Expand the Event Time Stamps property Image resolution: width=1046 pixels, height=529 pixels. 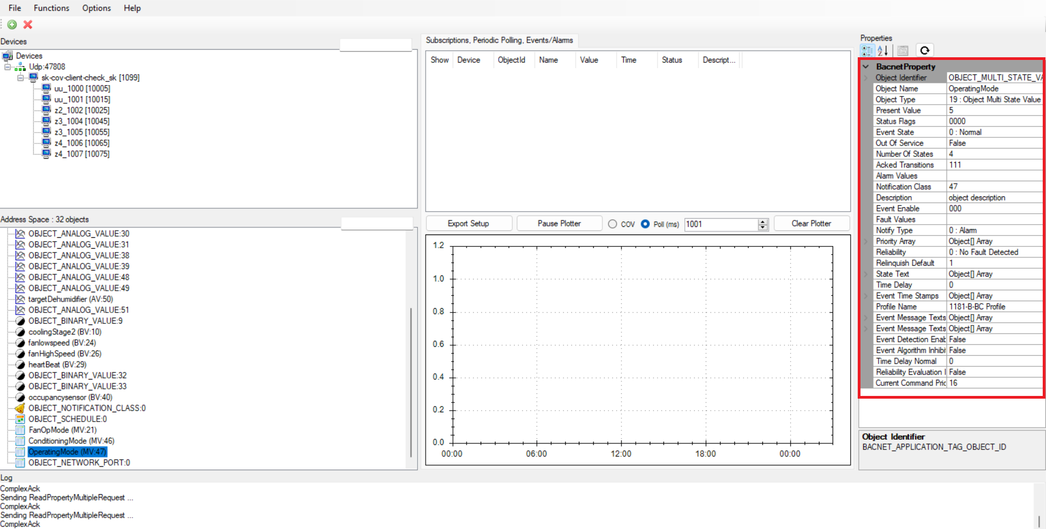tap(866, 296)
